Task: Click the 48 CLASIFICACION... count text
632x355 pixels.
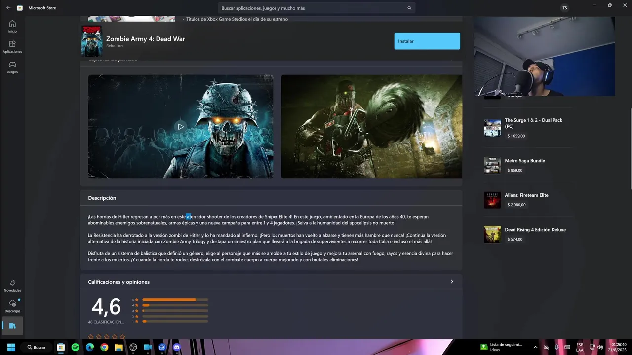Action: (106, 322)
